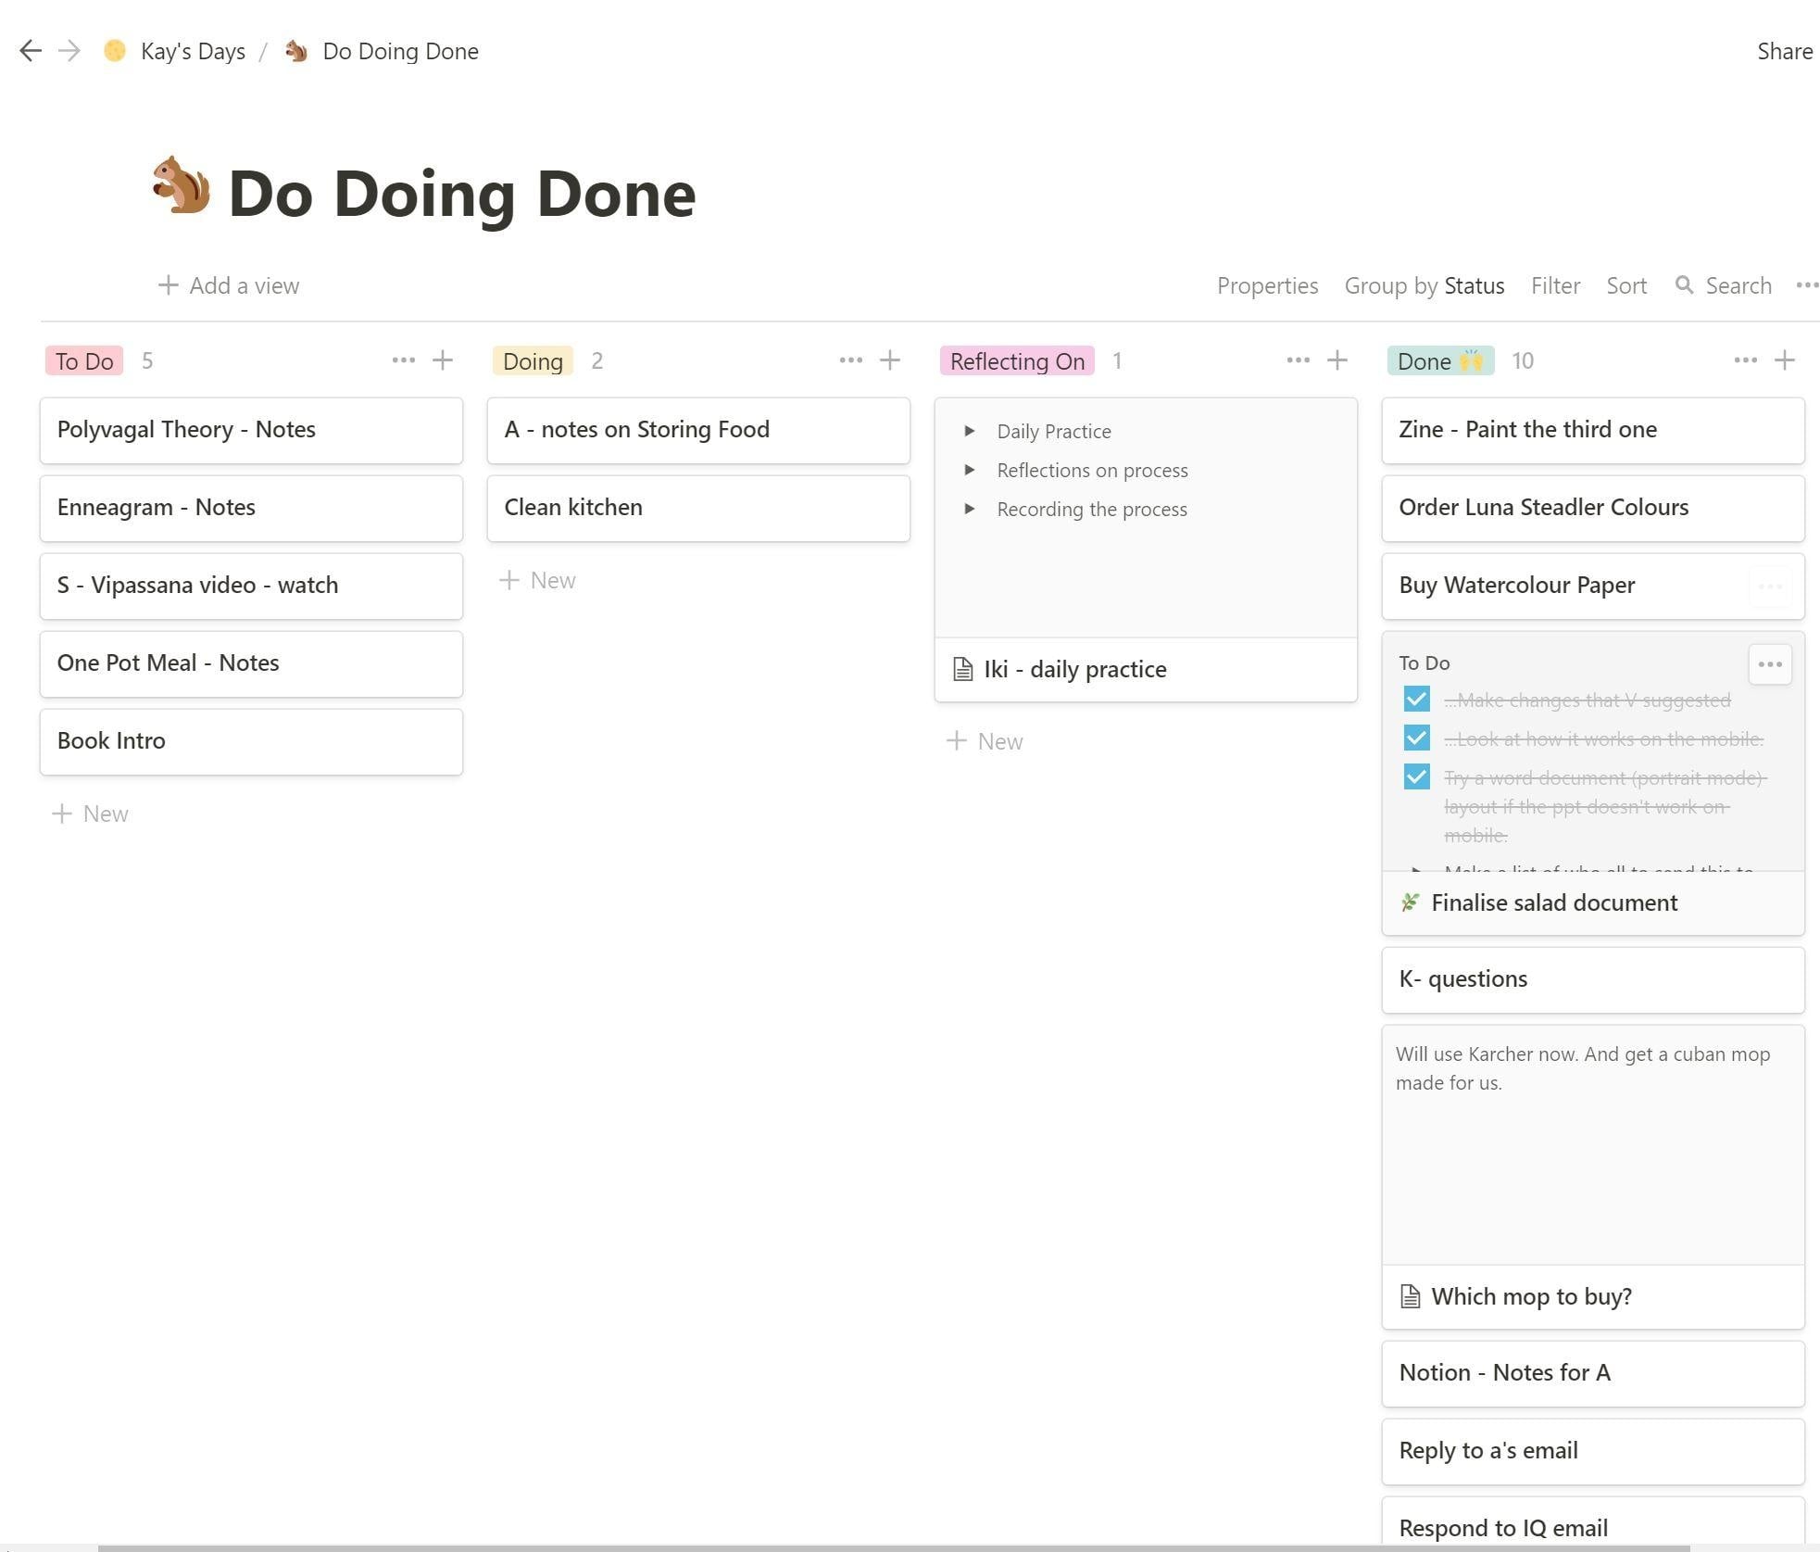Open ellipsis on Finalise salad document card
1820x1552 pixels.
coord(1770,664)
